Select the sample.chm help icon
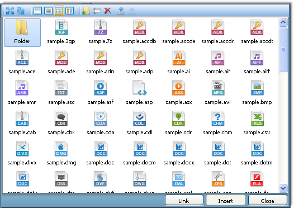 [218, 119]
